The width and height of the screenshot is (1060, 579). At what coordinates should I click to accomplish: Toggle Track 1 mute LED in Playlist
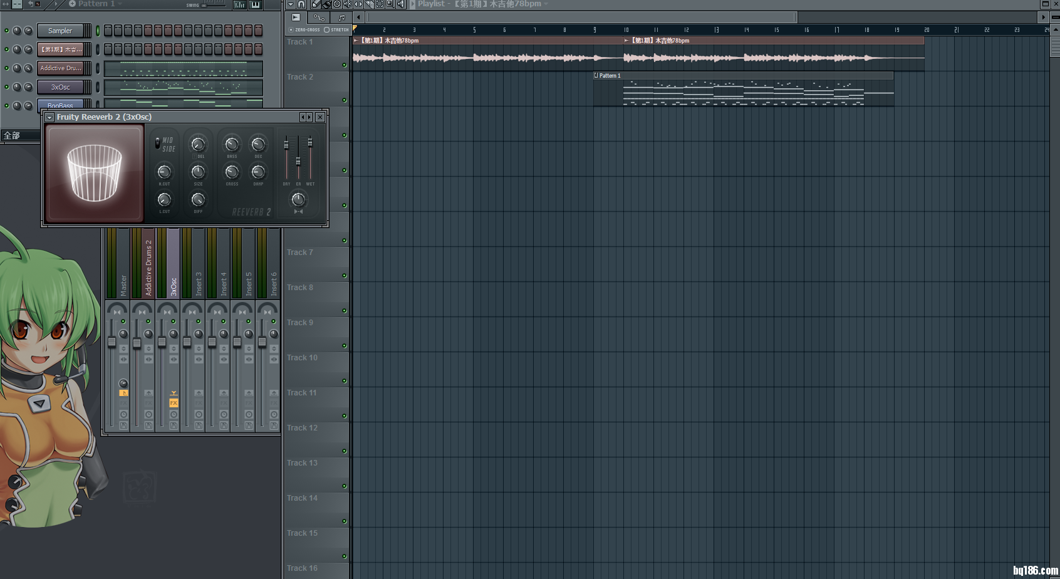click(x=344, y=65)
